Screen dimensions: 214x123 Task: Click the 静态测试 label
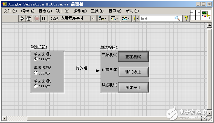(x=109, y=85)
